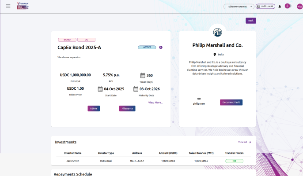Open the Document Vault
Image resolution: width=303 pixels, height=176 pixels.
pyautogui.click(x=231, y=103)
